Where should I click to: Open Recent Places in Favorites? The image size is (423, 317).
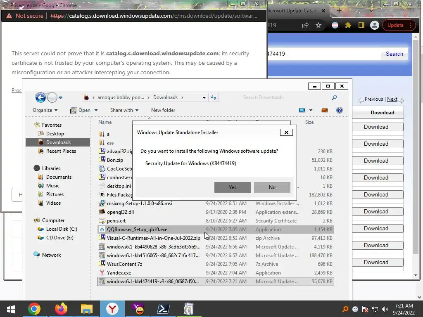[61, 151]
